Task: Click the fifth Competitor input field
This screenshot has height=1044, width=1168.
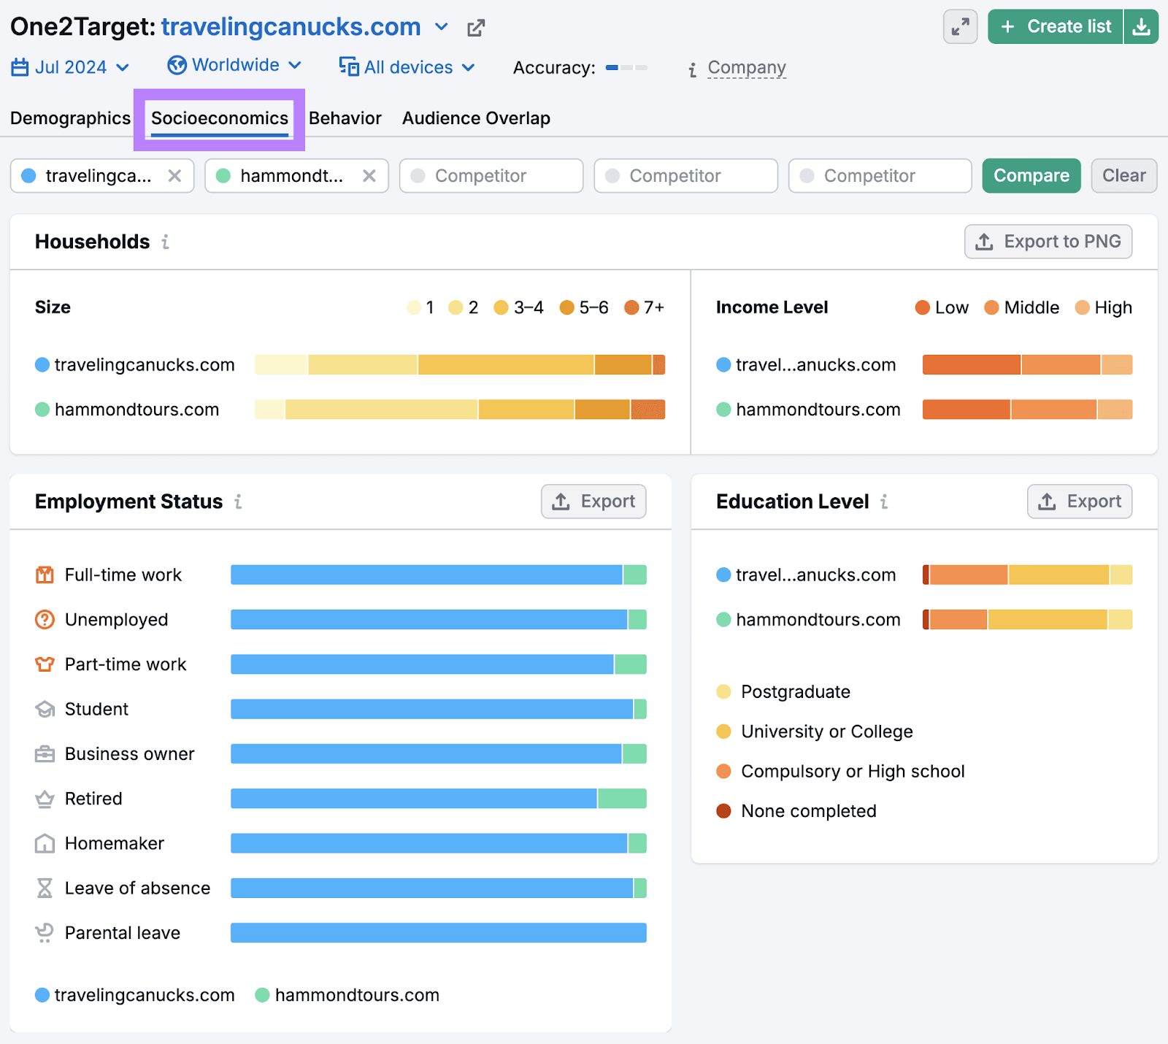Action: 880,176
